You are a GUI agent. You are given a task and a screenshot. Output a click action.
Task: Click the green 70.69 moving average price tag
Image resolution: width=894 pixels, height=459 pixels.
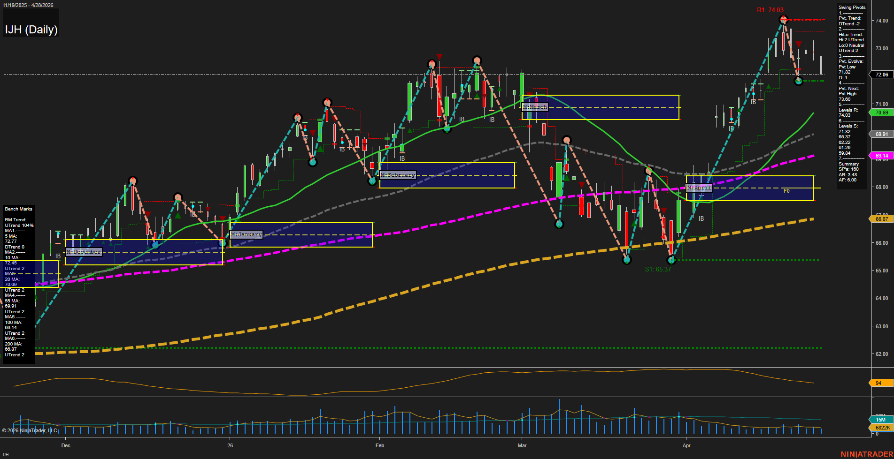(x=881, y=113)
